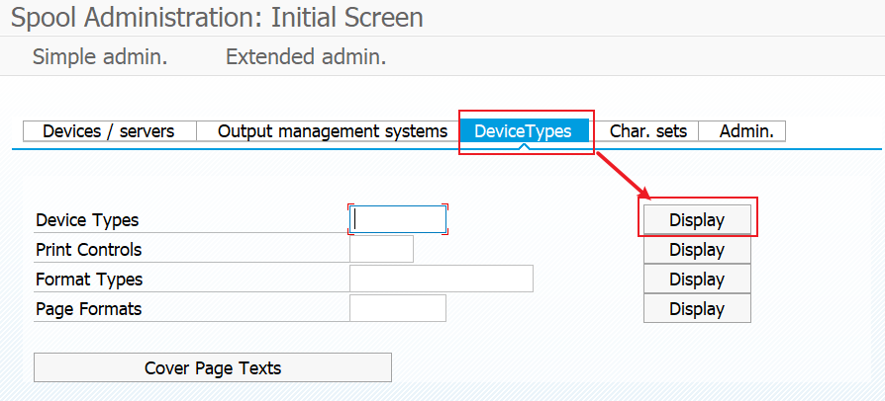
Task: Focus the Page Formats input field
Action: point(398,308)
